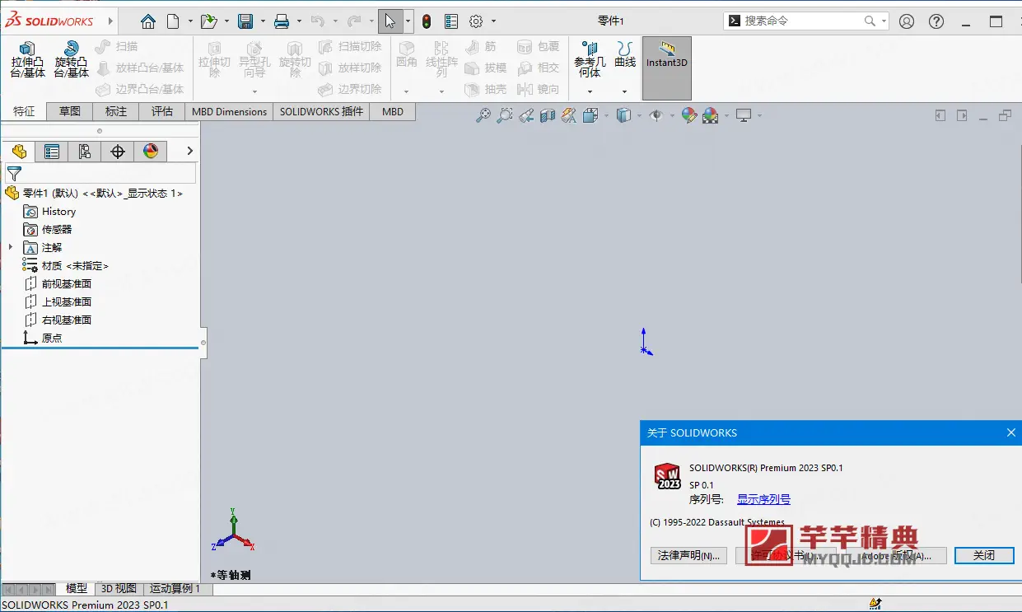Screen dimensions: 1022x612
Task: Click the Open file folder icon
Action: (x=208, y=21)
